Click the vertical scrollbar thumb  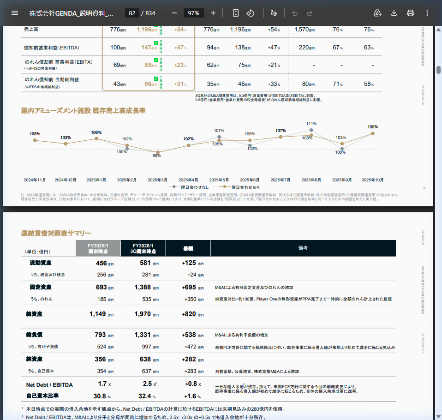click(438, 70)
